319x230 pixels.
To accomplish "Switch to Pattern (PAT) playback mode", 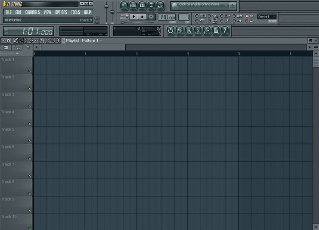I will click(x=127, y=15).
